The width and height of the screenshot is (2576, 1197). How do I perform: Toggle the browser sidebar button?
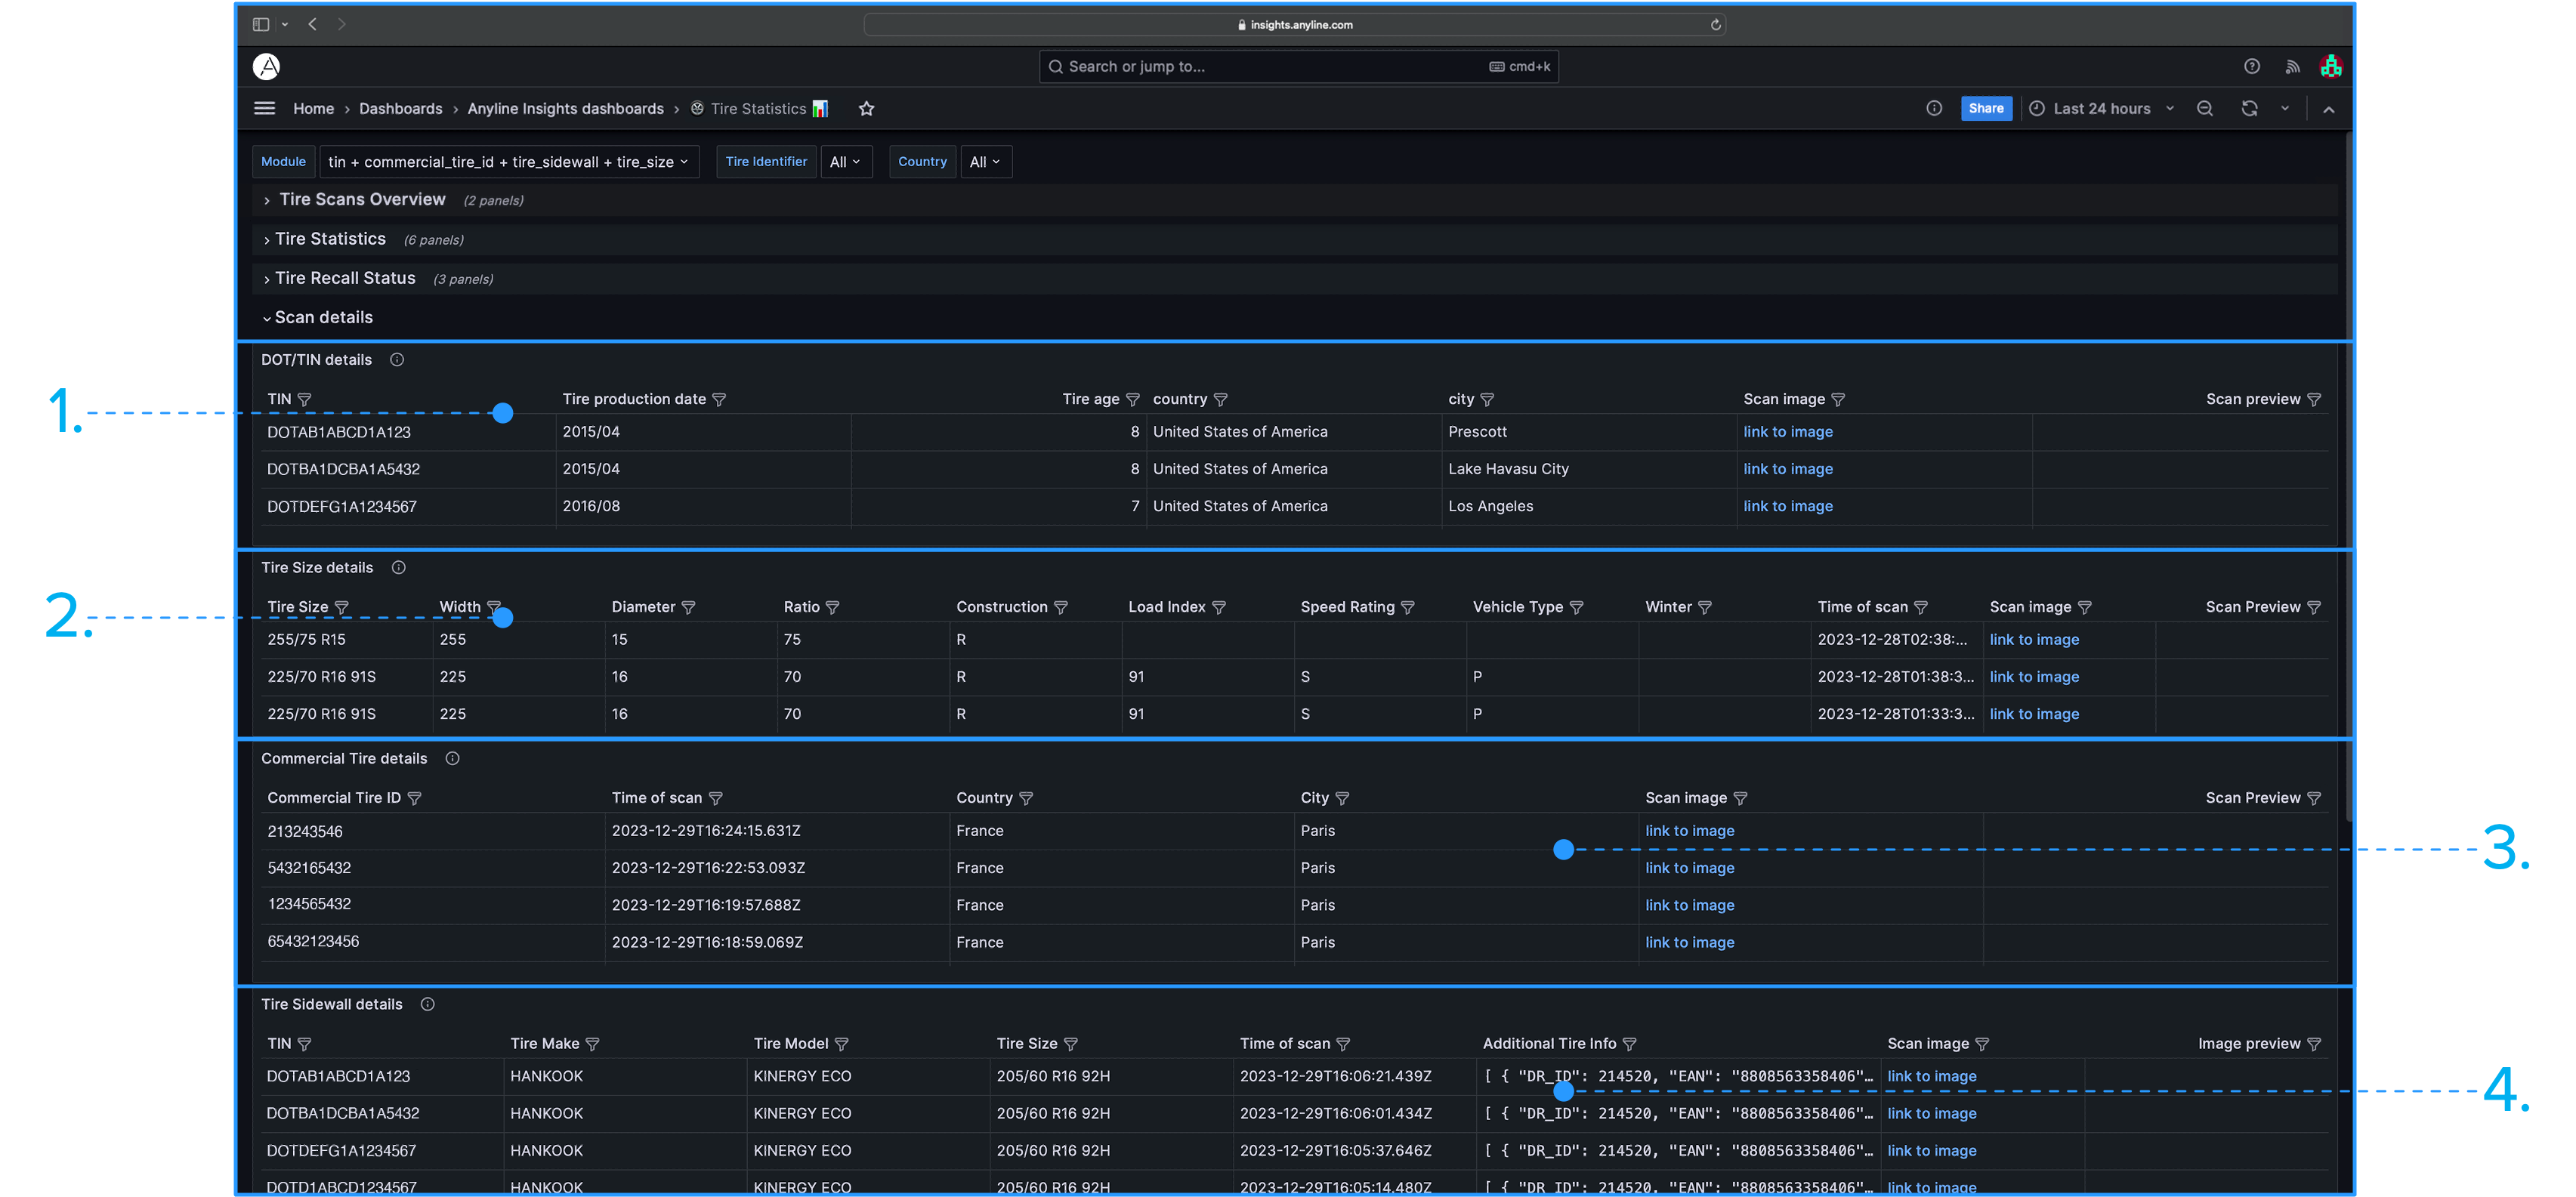(x=261, y=24)
